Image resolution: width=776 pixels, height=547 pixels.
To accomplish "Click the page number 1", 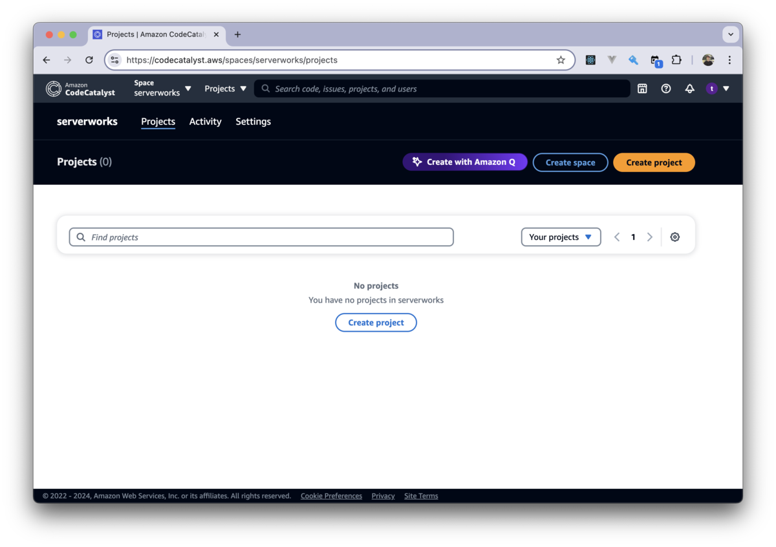I will point(633,237).
